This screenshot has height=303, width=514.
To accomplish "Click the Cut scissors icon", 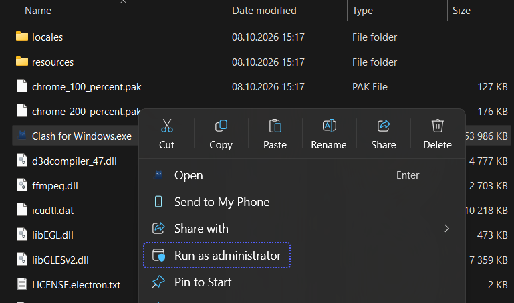I will (x=167, y=126).
